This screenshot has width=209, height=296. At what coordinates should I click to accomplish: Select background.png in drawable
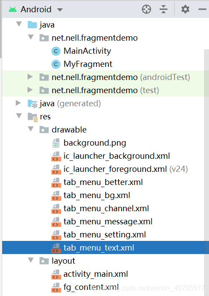pyautogui.click(x=95, y=143)
